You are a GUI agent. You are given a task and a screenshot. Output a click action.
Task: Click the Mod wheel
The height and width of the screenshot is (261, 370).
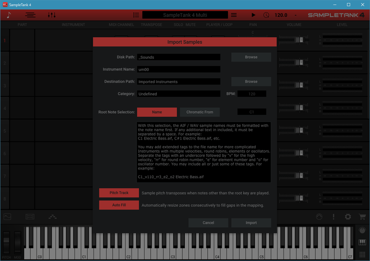coord(18,243)
